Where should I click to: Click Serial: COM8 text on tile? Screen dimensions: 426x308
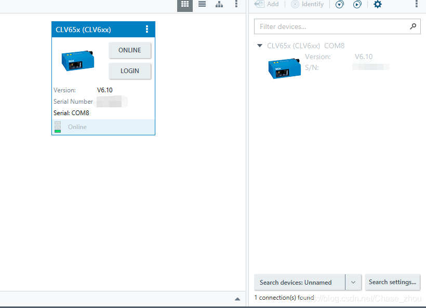point(71,113)
